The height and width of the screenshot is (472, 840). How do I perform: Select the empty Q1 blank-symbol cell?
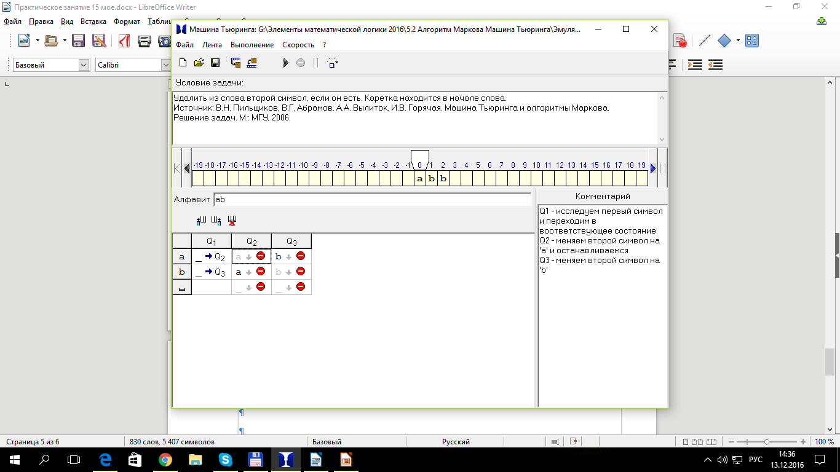(212, 287)
